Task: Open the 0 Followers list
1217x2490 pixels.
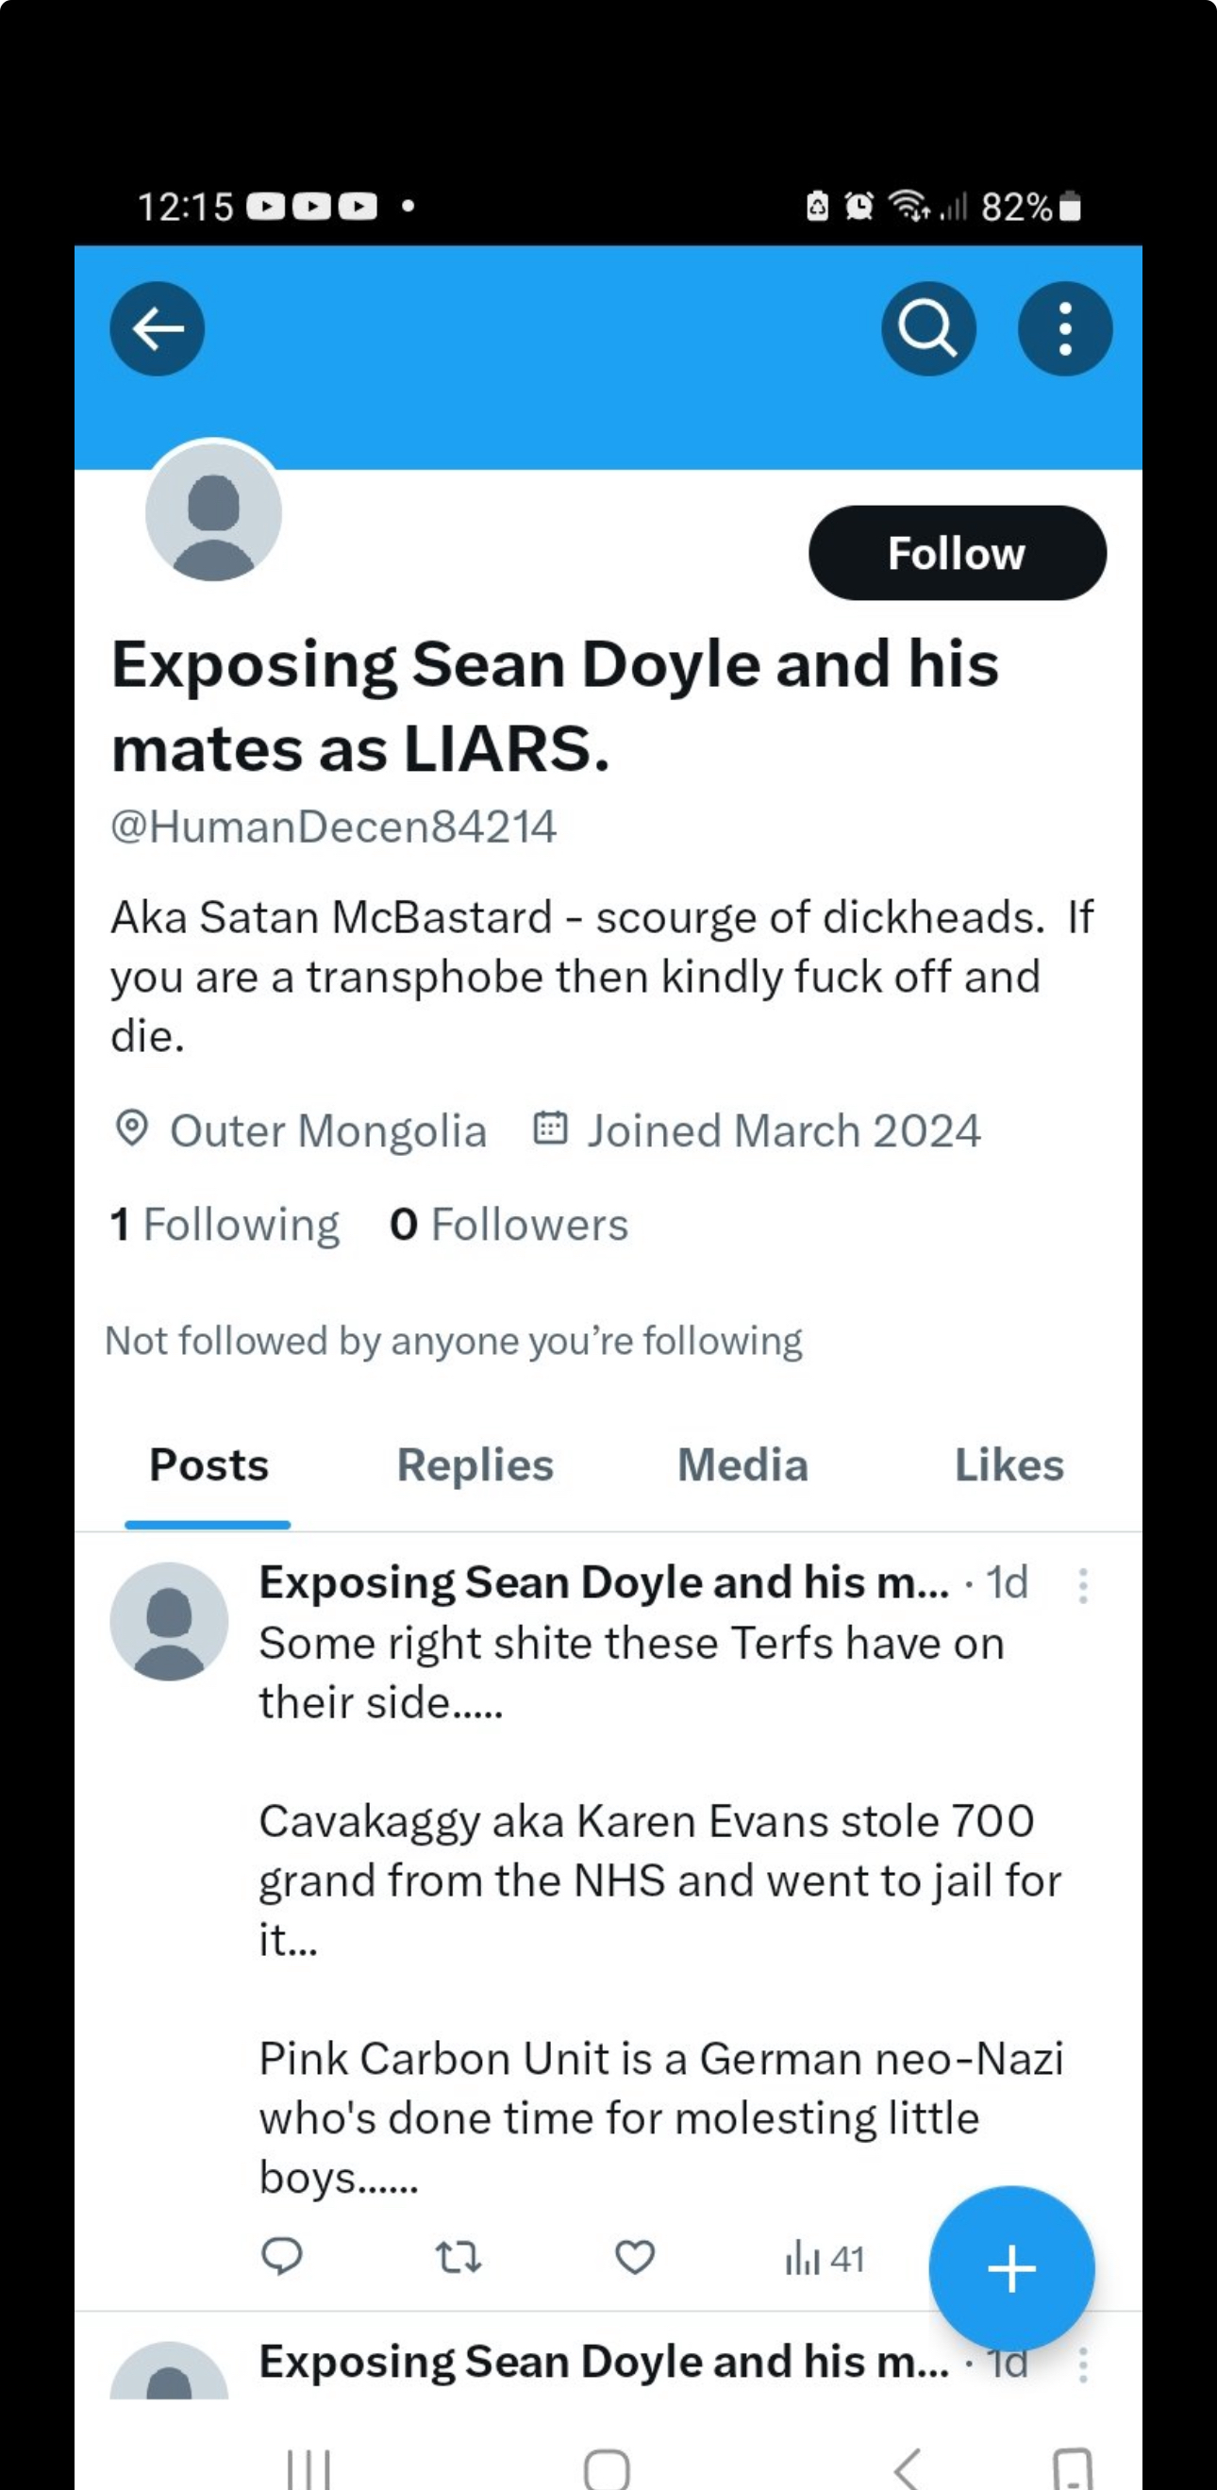Action: coord(508,1225)
